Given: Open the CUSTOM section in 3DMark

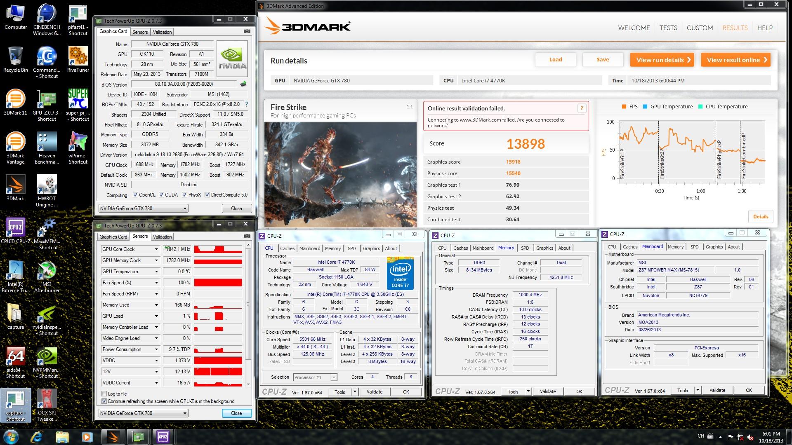Looking at the screenshot, I should (700, 28).
